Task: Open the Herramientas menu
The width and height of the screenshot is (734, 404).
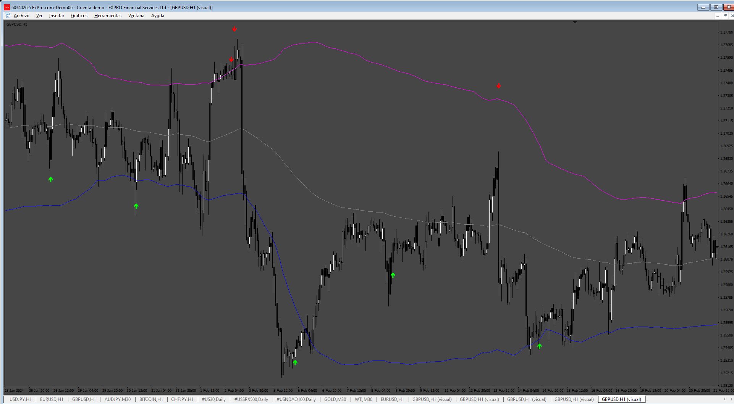Action: coord(108,16)
